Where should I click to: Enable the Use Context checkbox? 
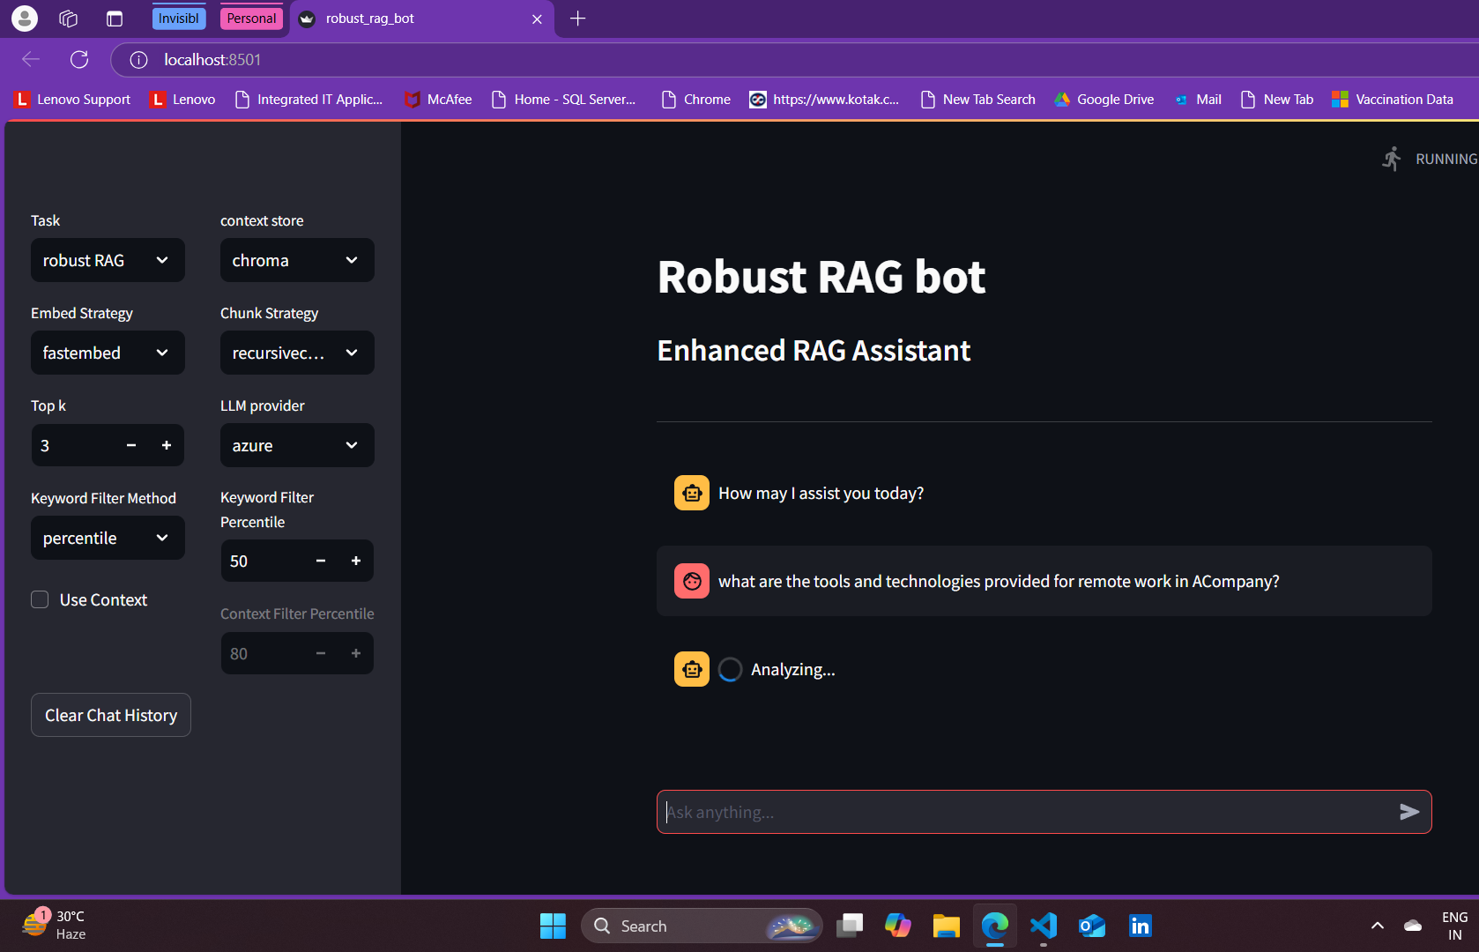[x=40, y=599]
